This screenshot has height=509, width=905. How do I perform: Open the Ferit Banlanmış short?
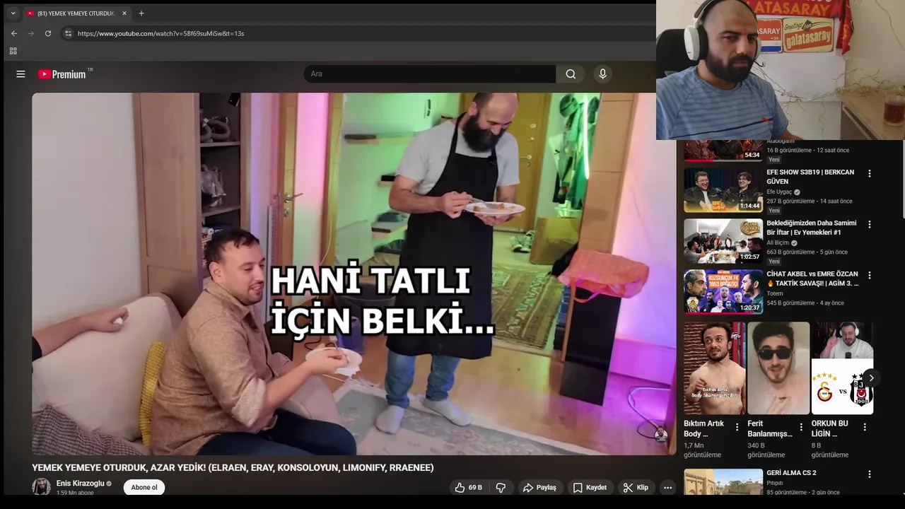(778, 368)
